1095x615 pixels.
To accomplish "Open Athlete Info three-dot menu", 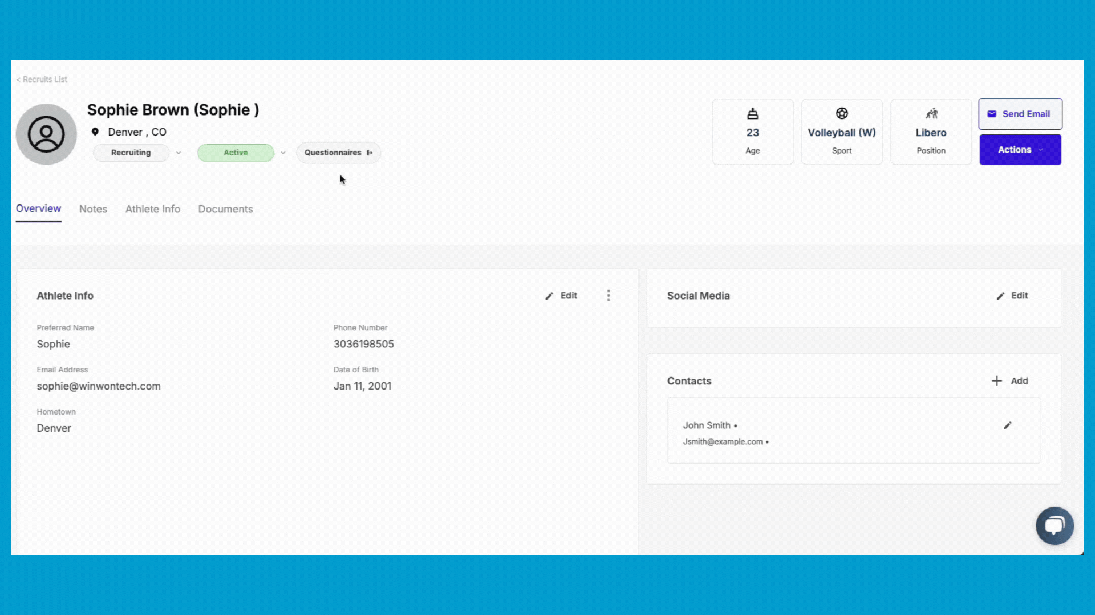I will tap(609, 296).
